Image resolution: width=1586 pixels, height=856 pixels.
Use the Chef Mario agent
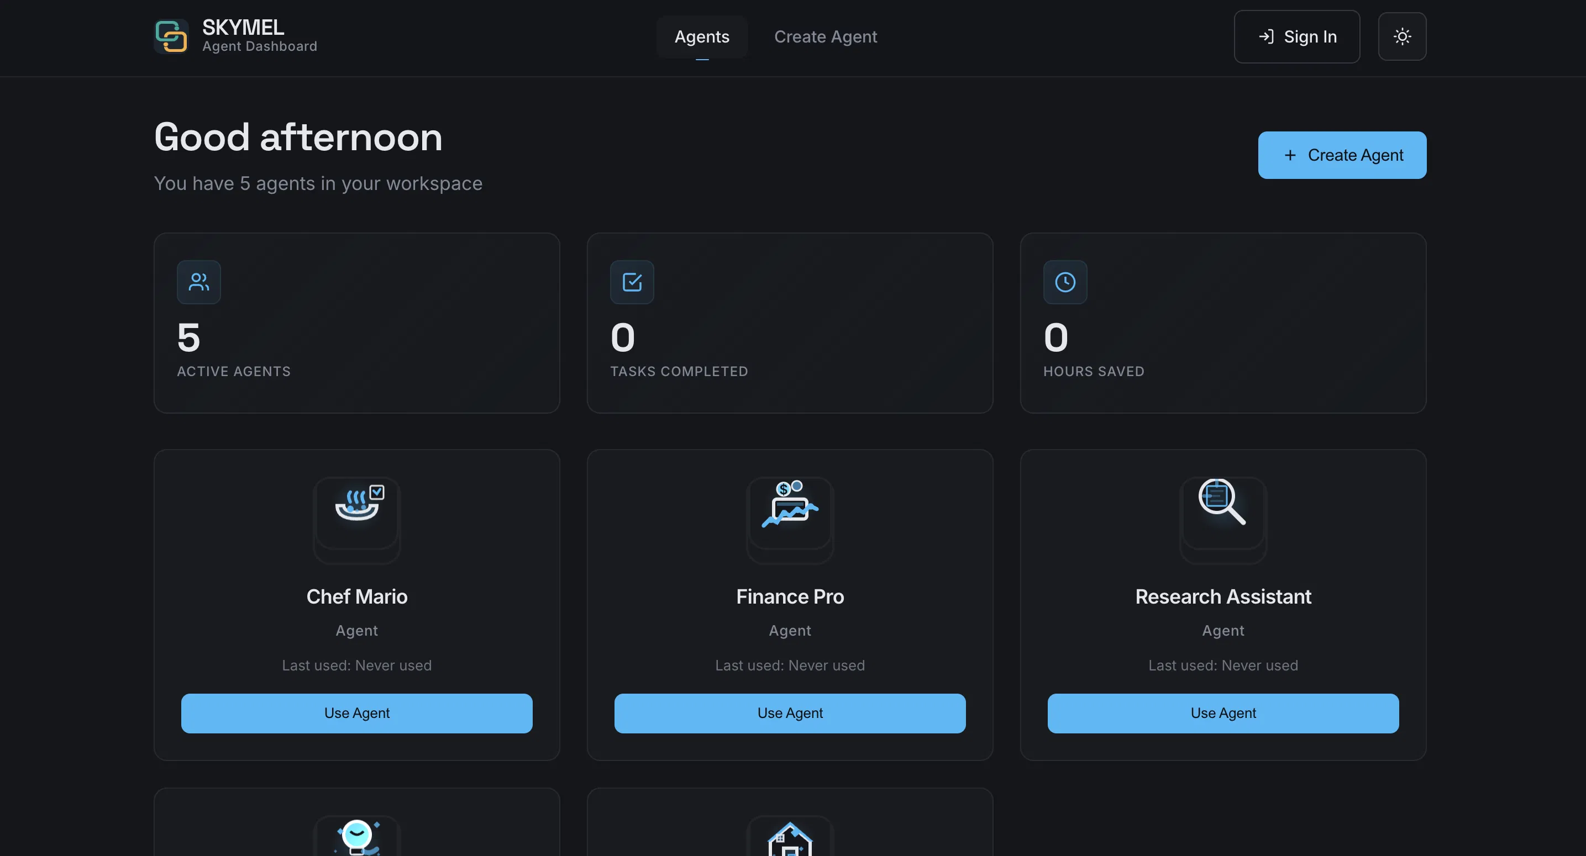[357, 713]
